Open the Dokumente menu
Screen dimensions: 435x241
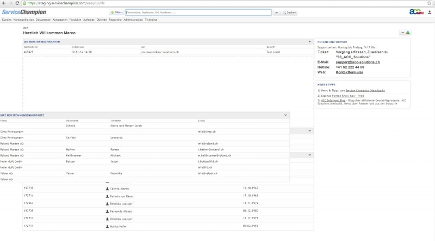click(x=43, y=20)
